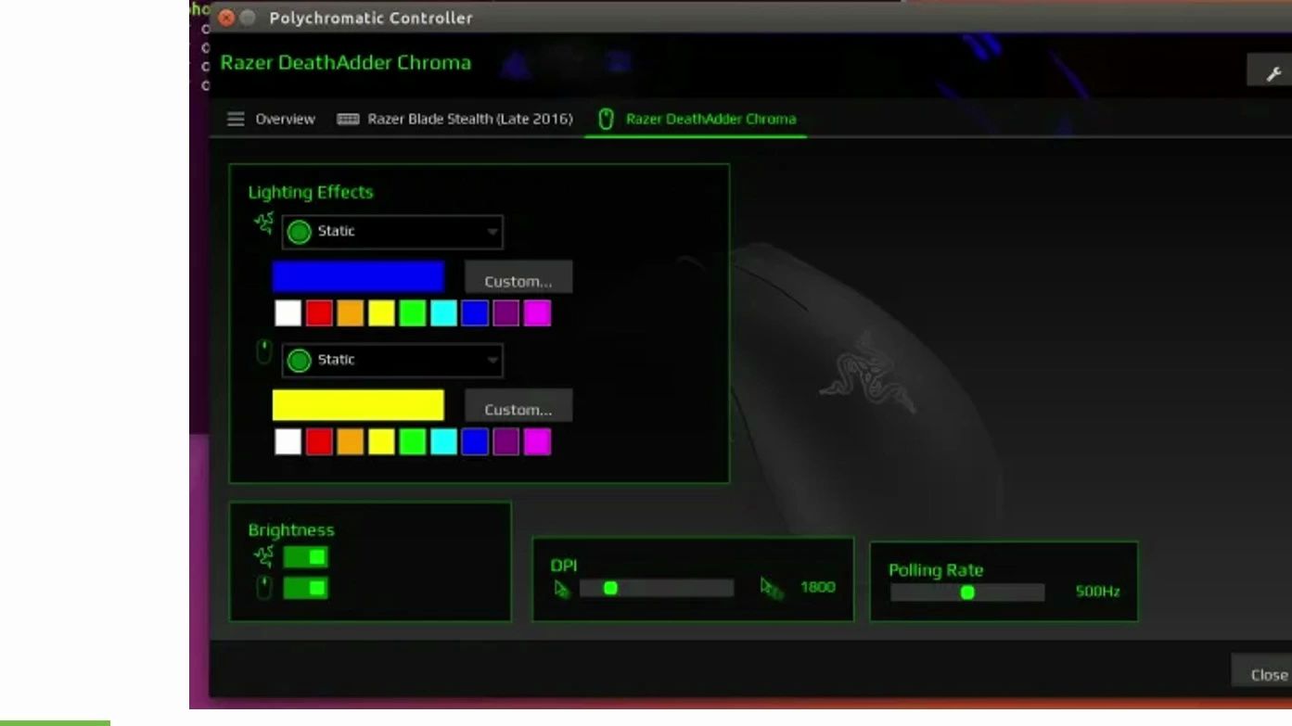
Task: Click the Razer DeathAdder Chroma header title
Action: click(346, 63)
